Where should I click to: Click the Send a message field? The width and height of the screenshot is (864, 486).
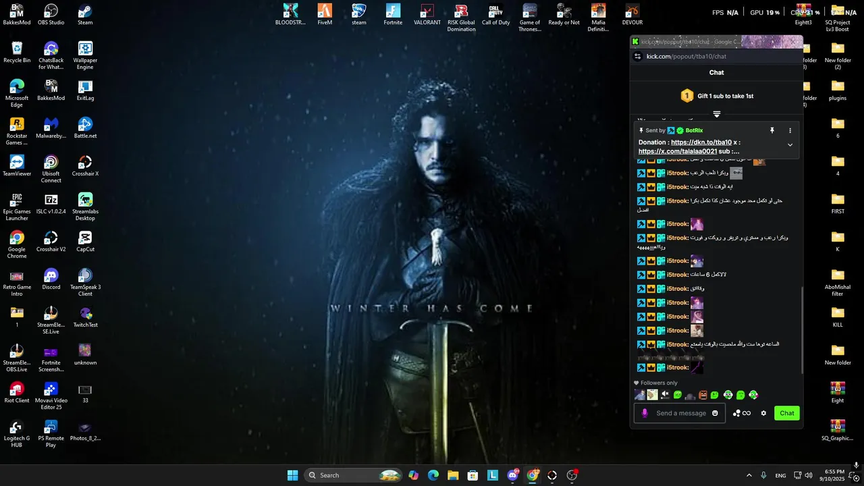click(681, 413)
